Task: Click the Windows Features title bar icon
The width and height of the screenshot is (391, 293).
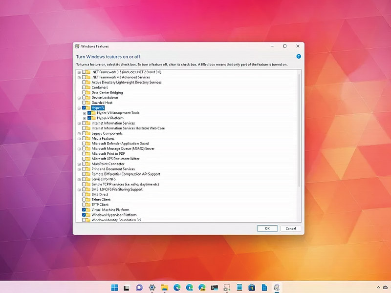Action: click(x=77, y=46)
